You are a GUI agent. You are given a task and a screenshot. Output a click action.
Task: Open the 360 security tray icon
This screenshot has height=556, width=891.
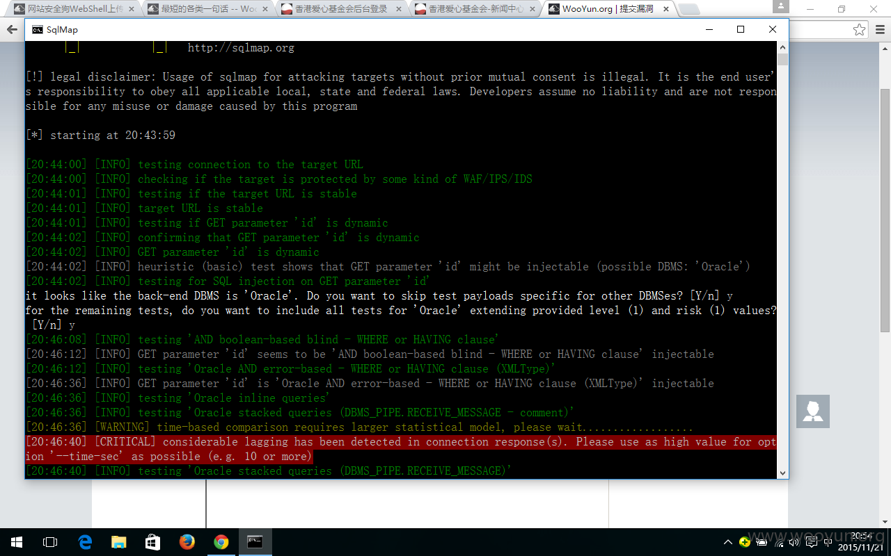point(745,542)
